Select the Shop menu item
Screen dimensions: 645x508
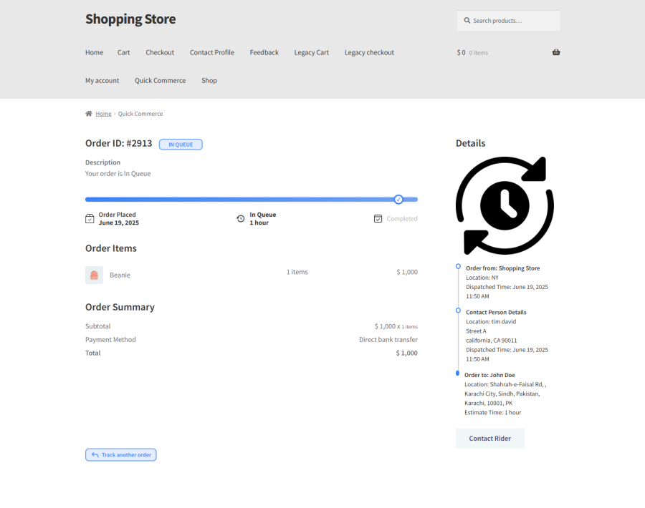coord(209,80)
